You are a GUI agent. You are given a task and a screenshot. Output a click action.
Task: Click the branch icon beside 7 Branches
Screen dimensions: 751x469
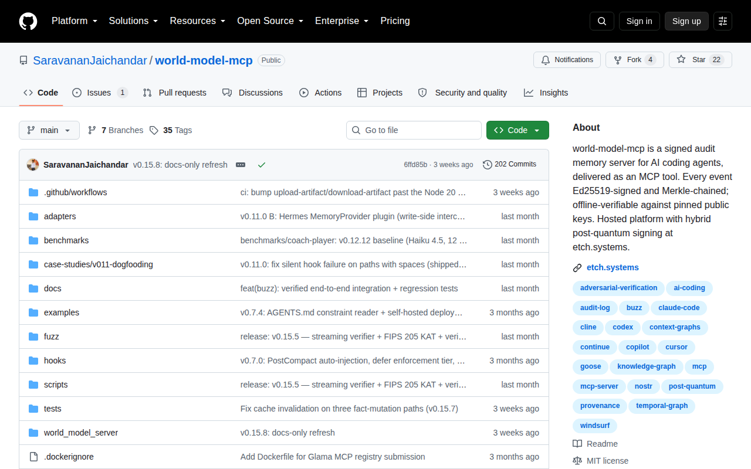(x=92, y=130)
